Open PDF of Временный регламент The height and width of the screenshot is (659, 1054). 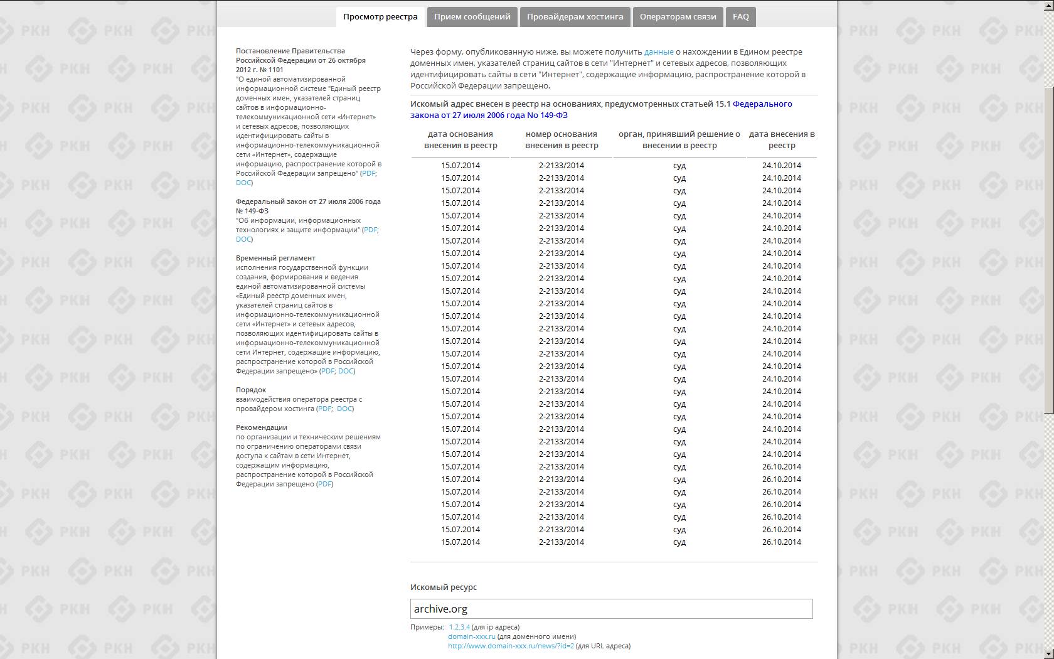click(x=327, y=371)
